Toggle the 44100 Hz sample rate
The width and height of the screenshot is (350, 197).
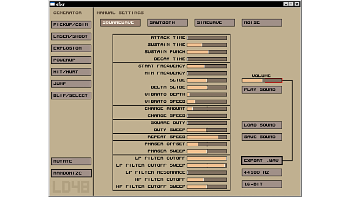pos(262,172)
